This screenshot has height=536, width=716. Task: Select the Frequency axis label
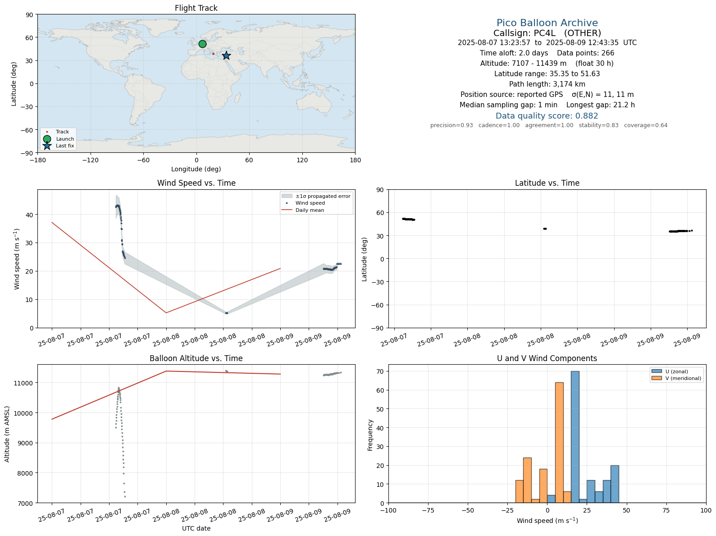[x=370, y=435]
